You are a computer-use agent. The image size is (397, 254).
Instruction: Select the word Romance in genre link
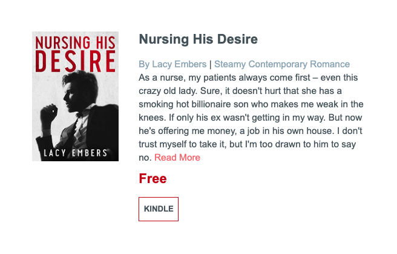coord(330,64)
